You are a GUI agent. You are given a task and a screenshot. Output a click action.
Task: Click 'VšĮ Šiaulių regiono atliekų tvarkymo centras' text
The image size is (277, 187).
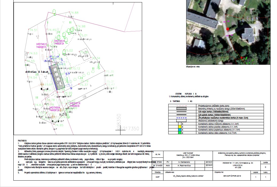coord(188,176)
